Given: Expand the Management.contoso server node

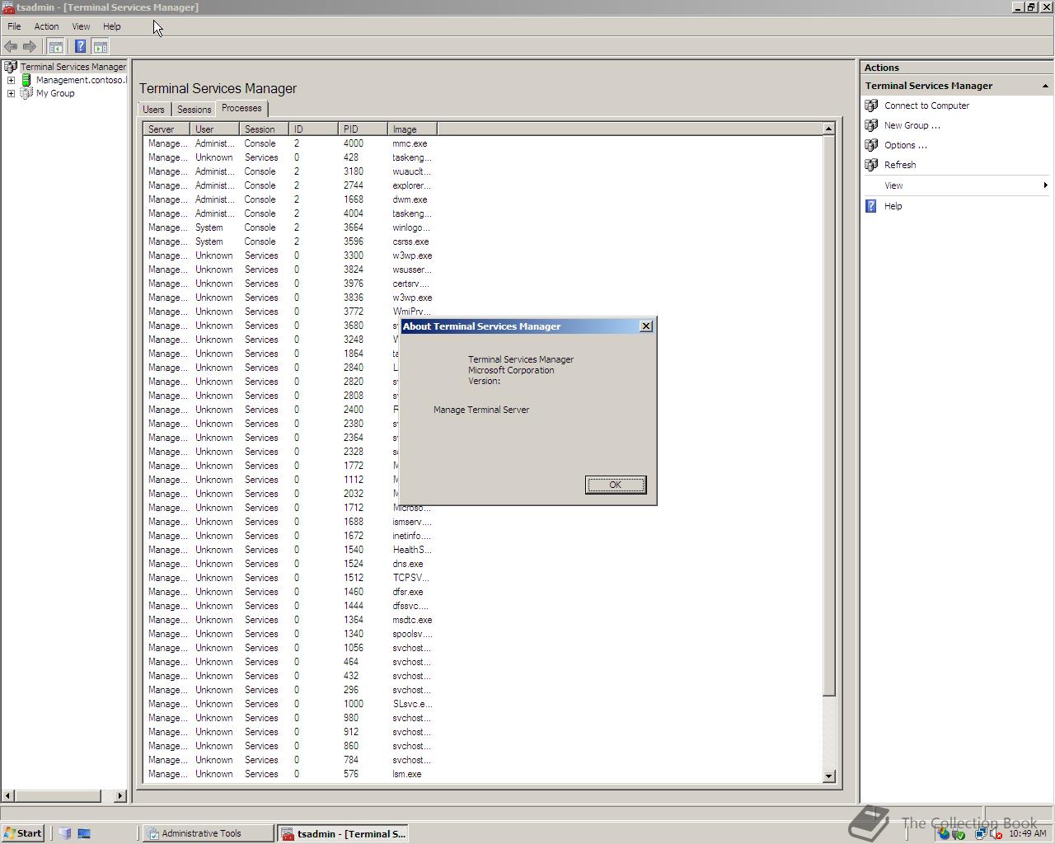Looking at the screenshot, I should tap(11, 80).
